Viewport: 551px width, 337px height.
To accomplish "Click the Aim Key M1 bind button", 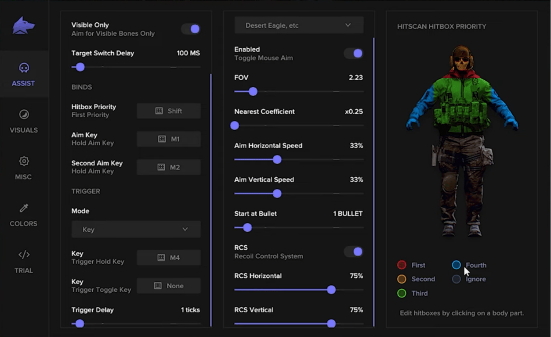I will 169,139.
